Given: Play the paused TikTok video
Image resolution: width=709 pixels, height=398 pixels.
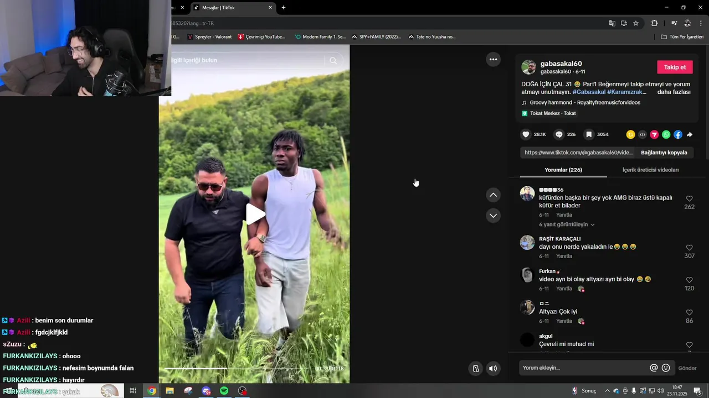Looking at the screenshot, I should click(255, 214).
